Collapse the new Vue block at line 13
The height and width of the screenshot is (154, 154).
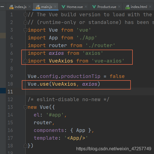[x=25, y=107]
